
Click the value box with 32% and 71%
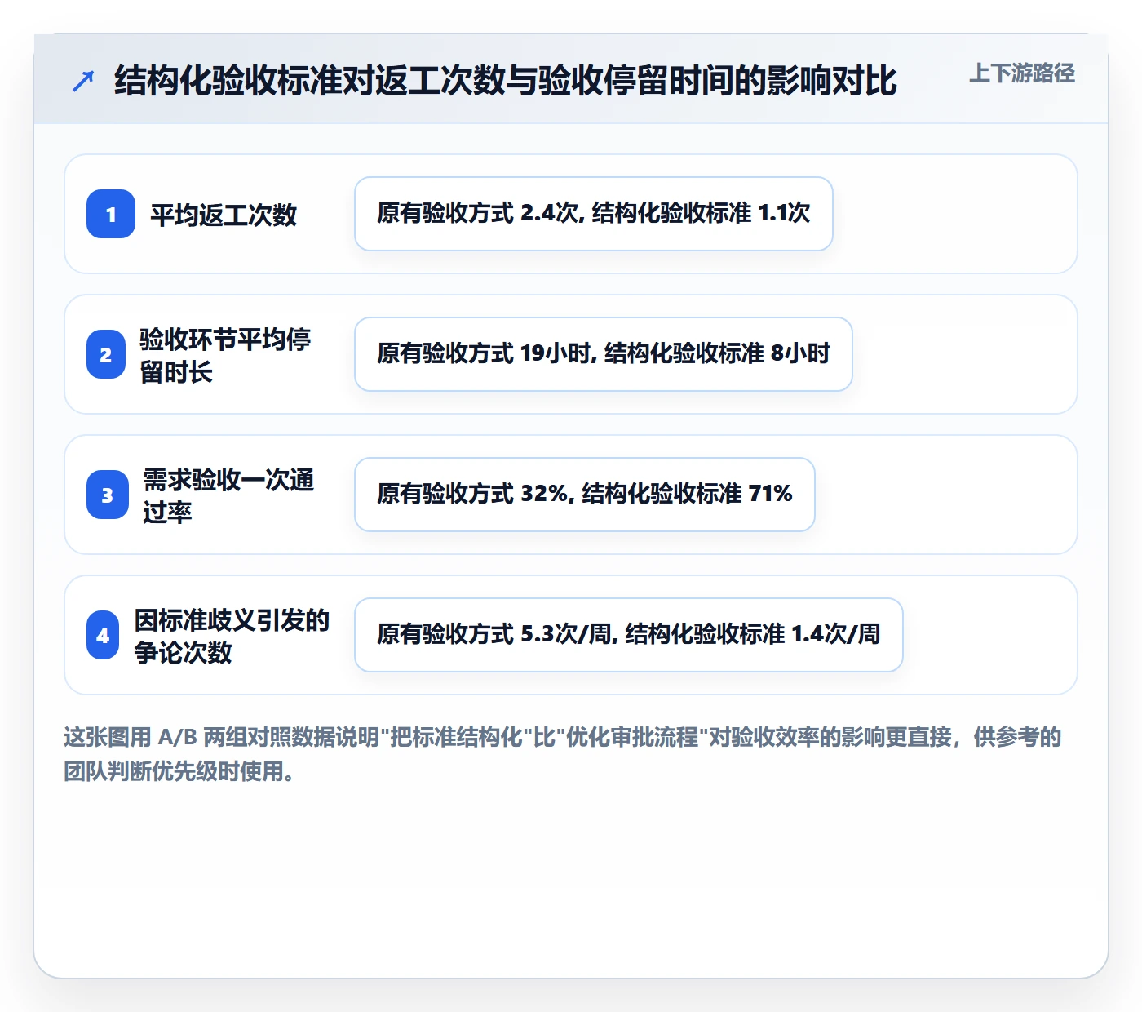pyautogui.click(x=585, y=495)
